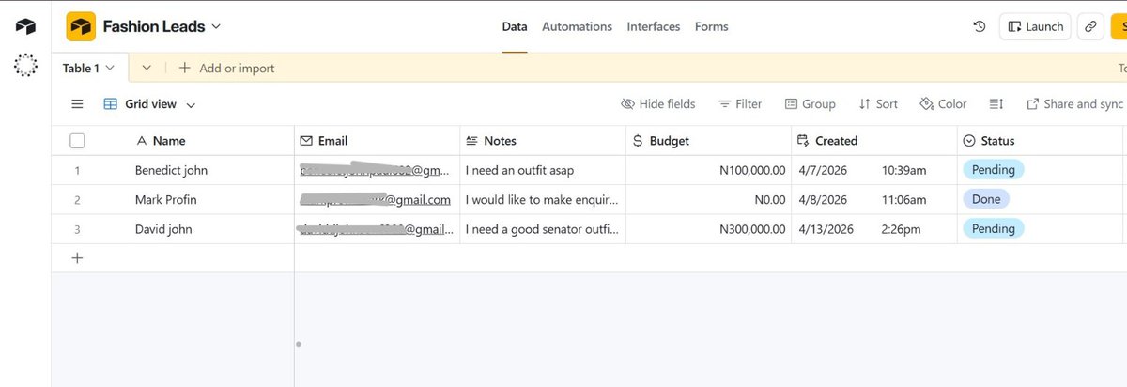Click the row height icon
The height and width of the screenshot is (387, 1127).
click(997, 104)
